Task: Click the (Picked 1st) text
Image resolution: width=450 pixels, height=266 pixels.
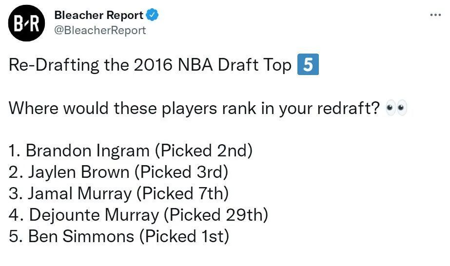Action: (184, 236)
